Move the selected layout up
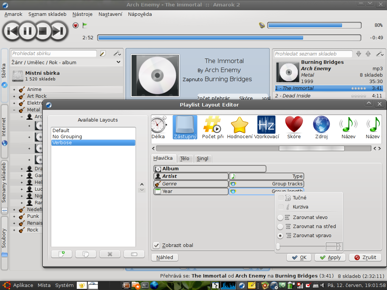Screen dimensions: 387x290 (x=142, y=184)
